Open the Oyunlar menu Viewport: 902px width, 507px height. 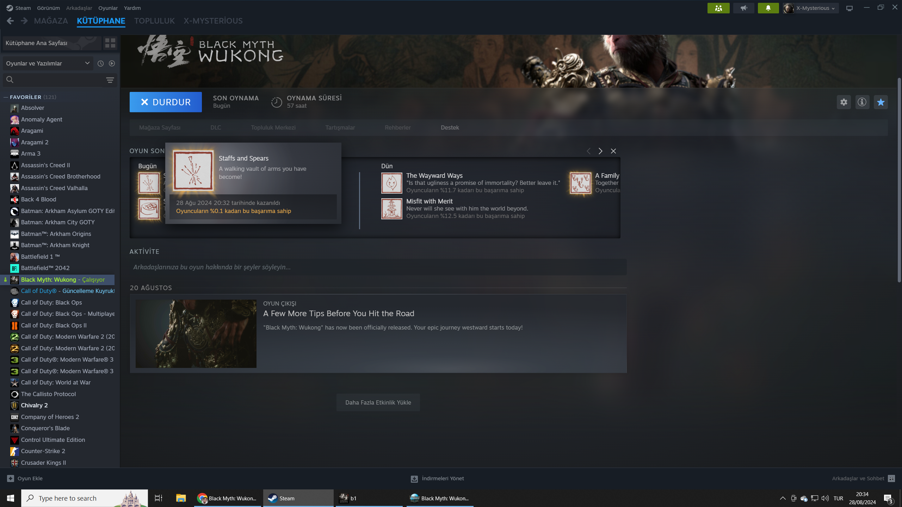click(108, 8)
